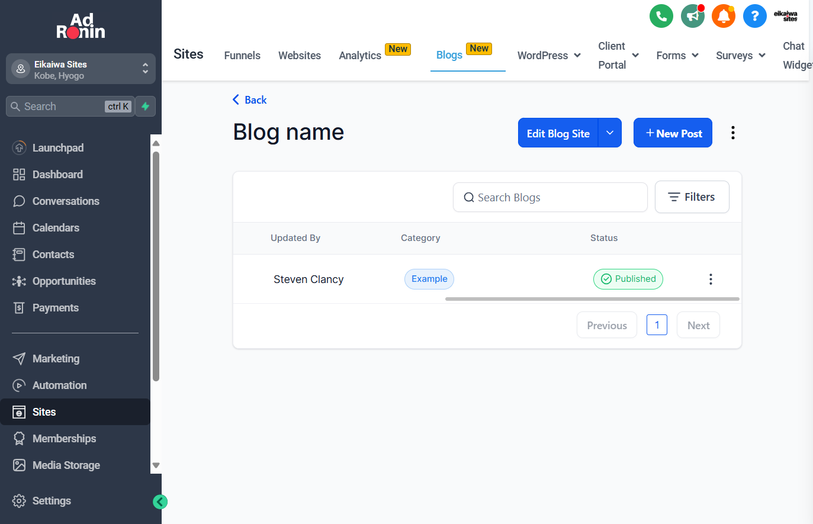Click the Edit Blog Site button
The image size is (813, 524).
[x=558, y=133]
